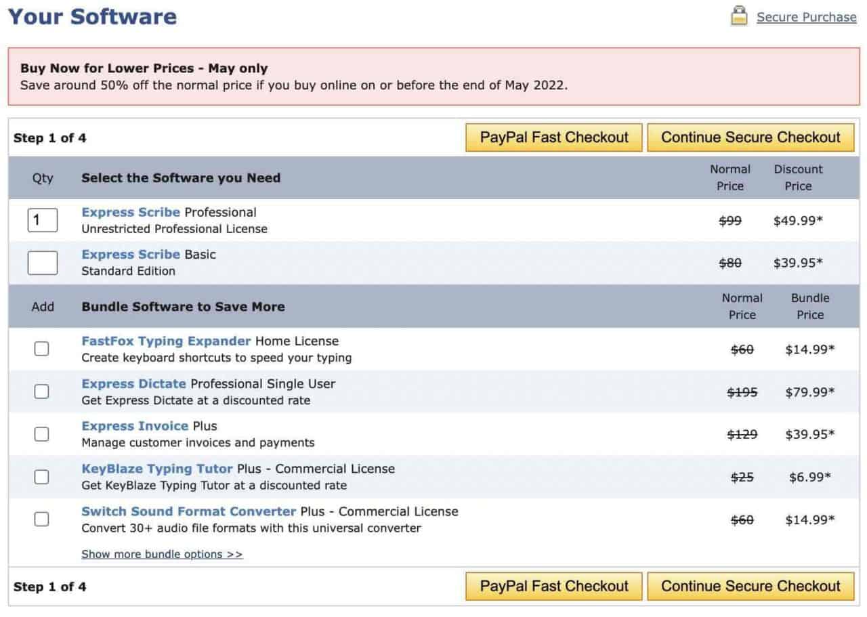Check the Express Invoice Plus bundle checkbox
The image size is (867, 617).
click(x=41, y=434)
